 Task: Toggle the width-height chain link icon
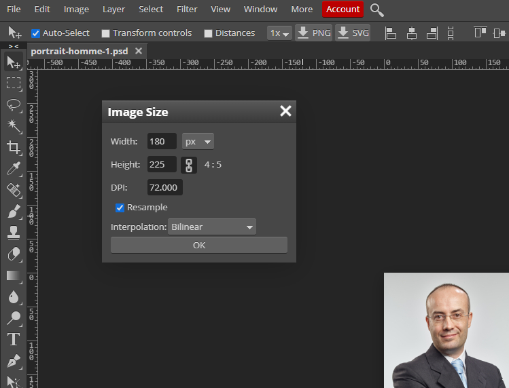(x=189, y=165)
